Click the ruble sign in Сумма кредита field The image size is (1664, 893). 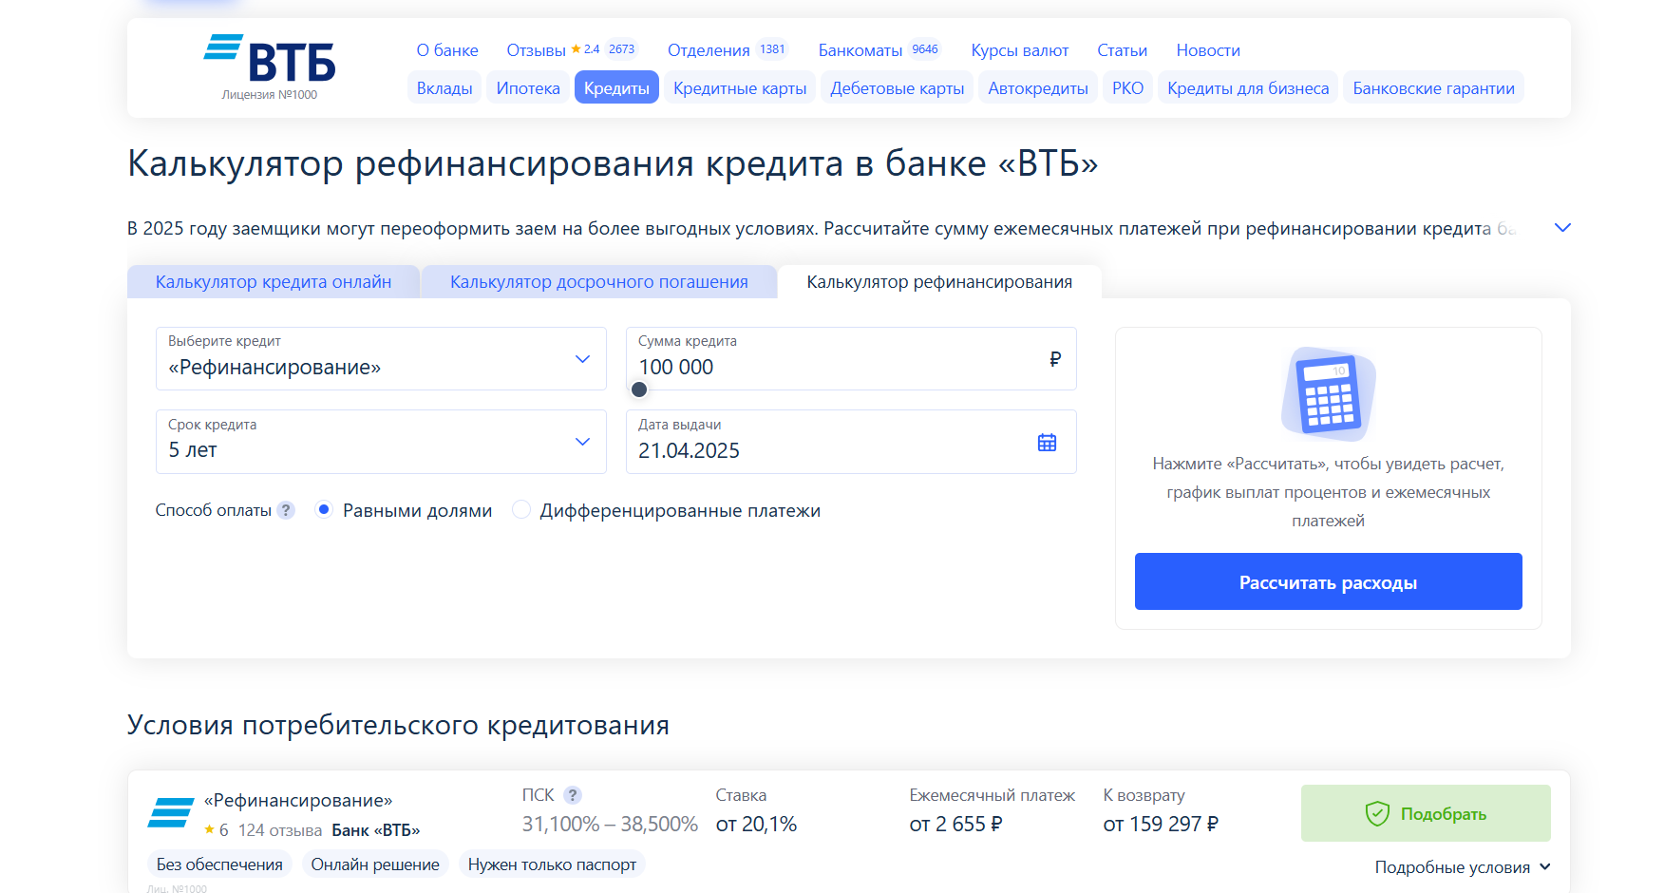point(1054,359)
